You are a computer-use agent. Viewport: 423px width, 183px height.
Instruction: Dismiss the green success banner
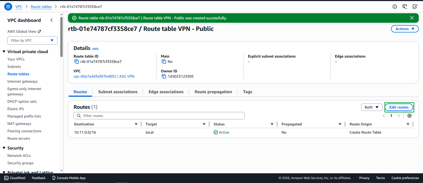(412, 18)
